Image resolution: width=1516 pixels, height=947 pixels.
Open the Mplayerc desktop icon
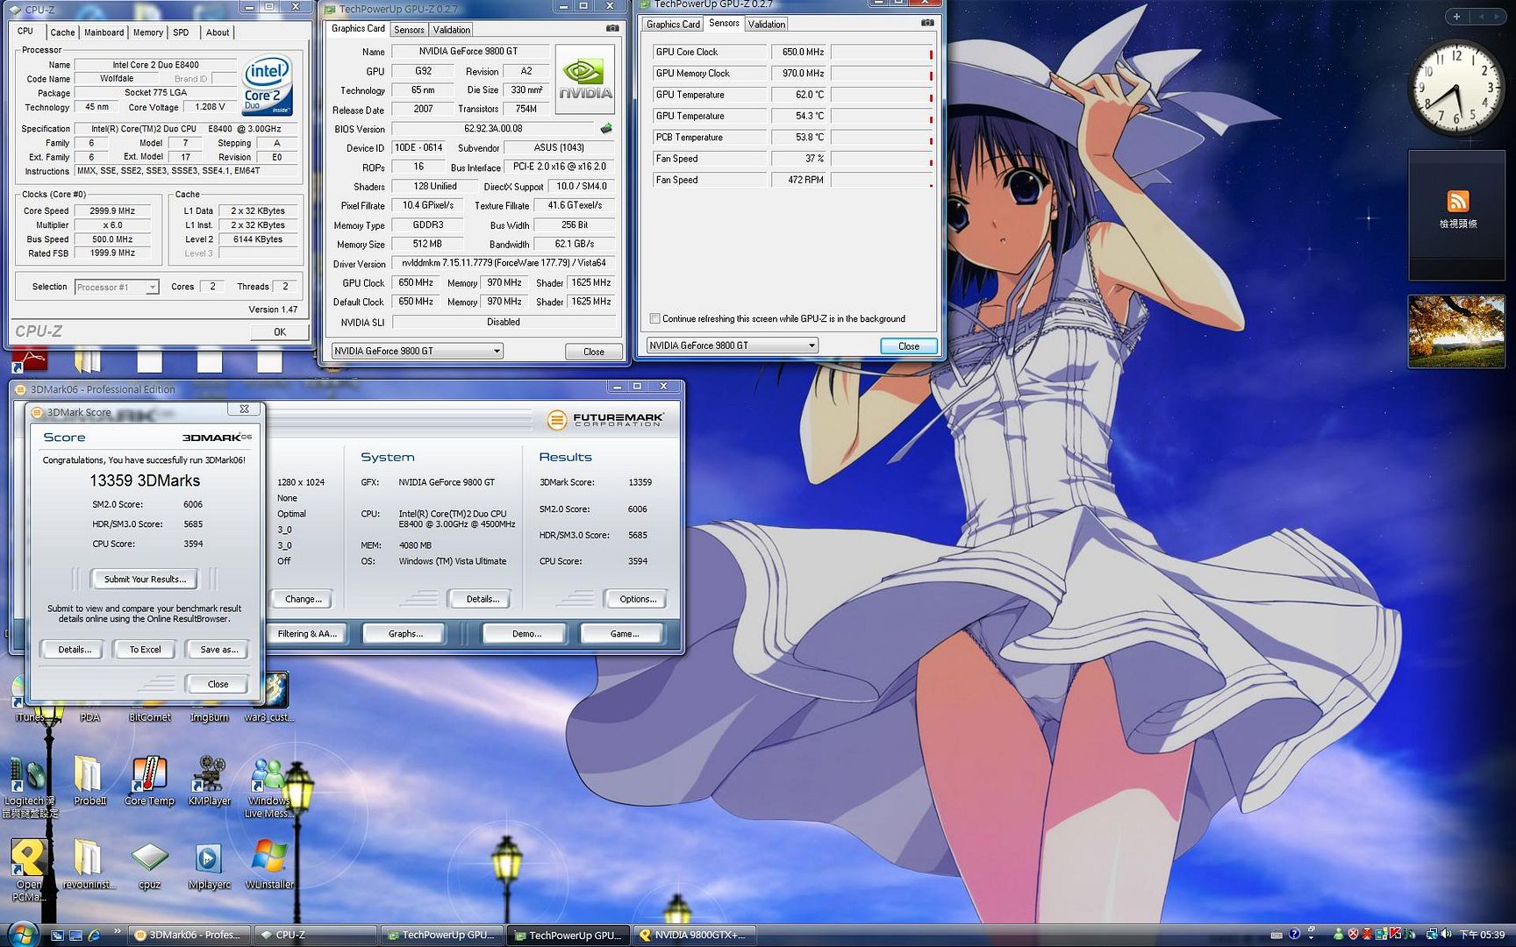pos(209,865)
